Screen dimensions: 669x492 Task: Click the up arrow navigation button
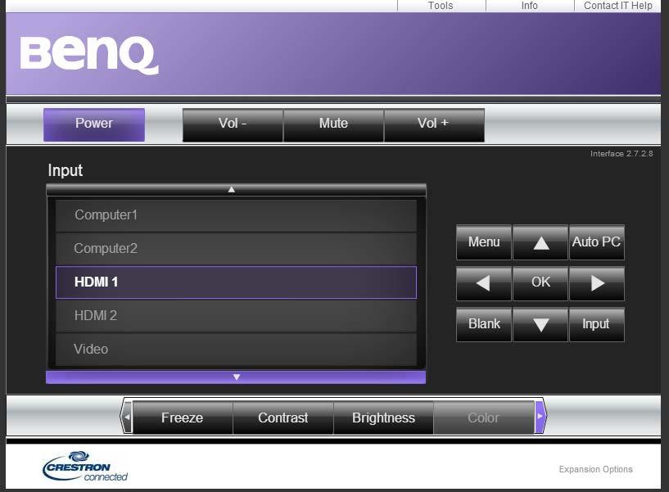540,242
